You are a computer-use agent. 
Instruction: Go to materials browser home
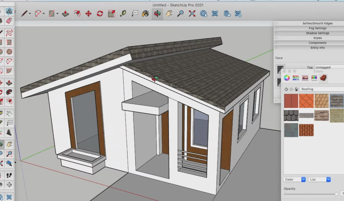[x=296, y=89]
